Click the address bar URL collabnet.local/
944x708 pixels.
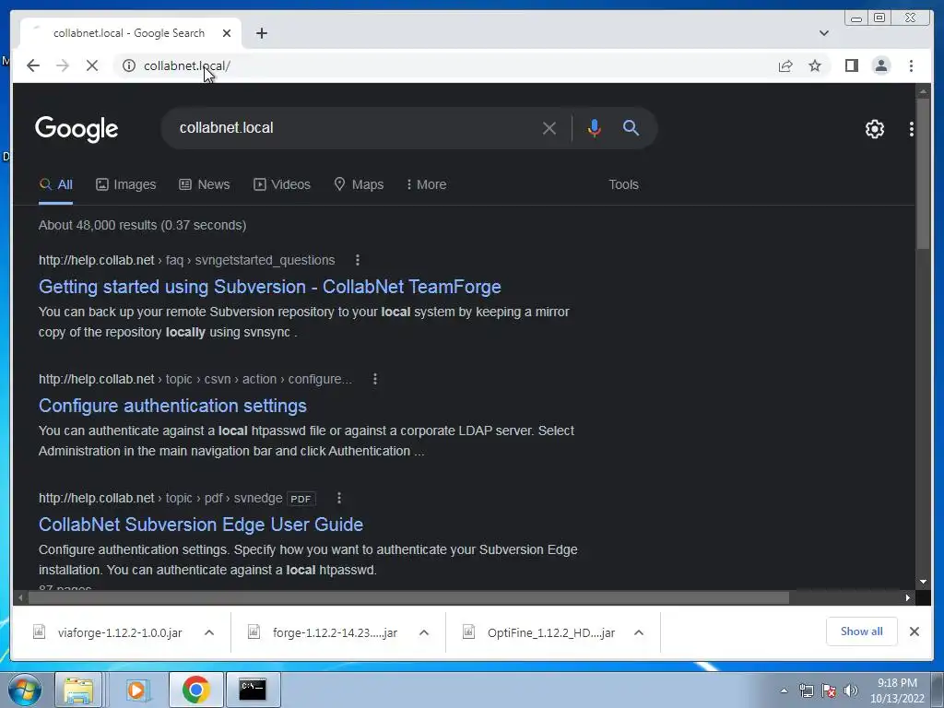[x=186, y=65]
